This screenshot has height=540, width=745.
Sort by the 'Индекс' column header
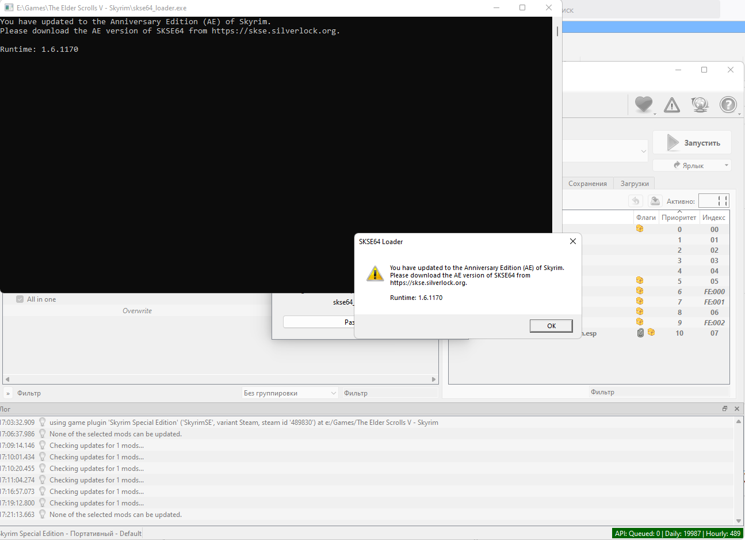point(714,218)
